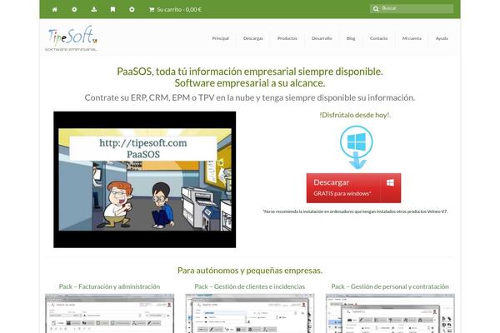Viewport: 500px width, 333px height.
Task: Open the Principal menu item
Action: 220,38
